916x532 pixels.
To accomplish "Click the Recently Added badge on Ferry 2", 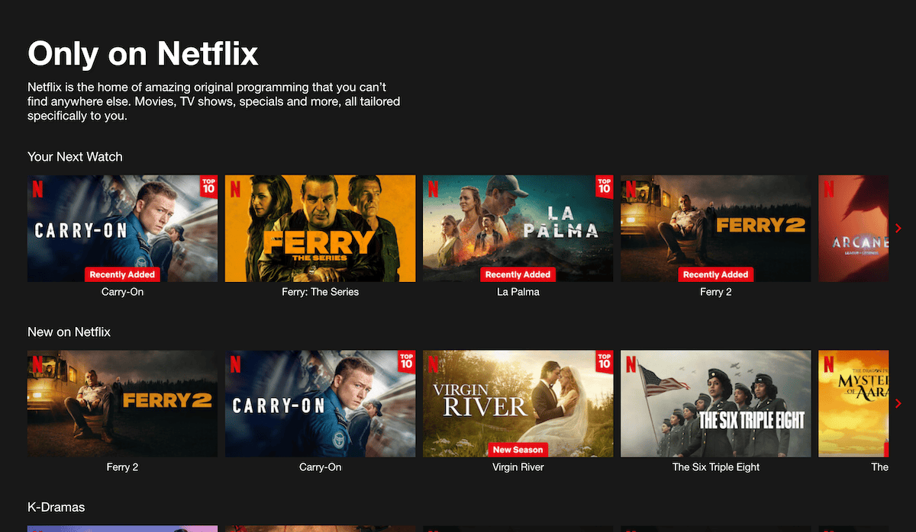I will click(716, 274).
